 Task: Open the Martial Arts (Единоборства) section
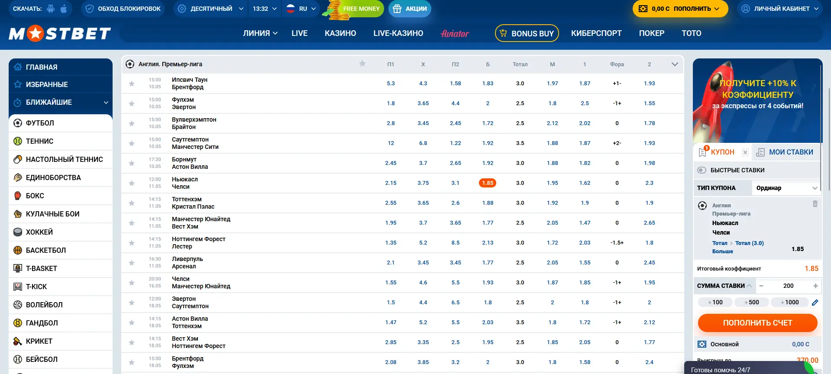pos(61,177)
